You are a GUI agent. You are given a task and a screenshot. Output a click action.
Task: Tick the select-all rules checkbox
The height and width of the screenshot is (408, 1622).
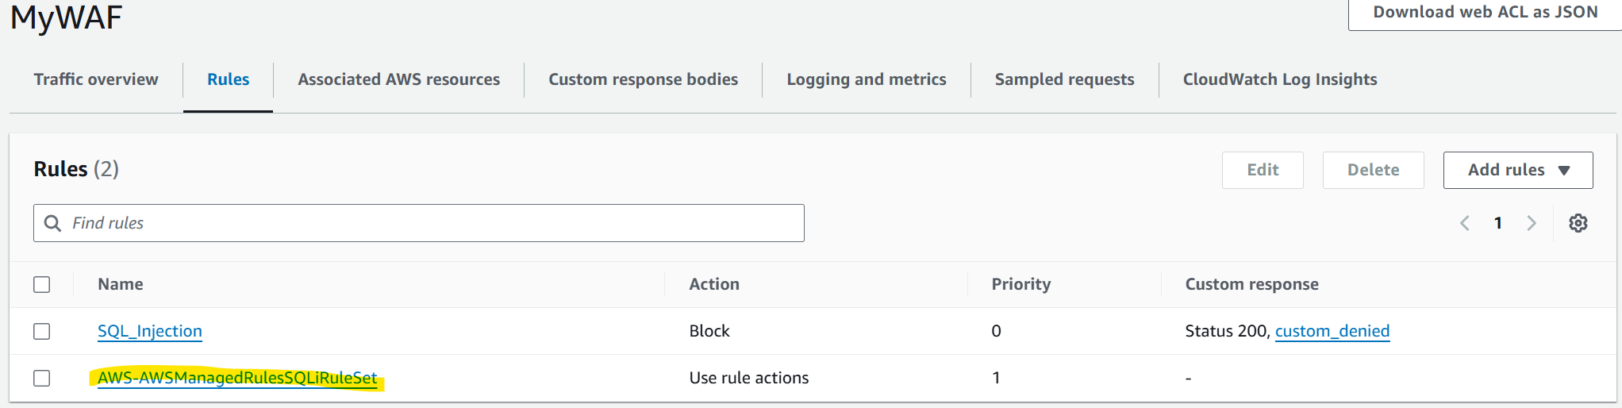(42, 284)
